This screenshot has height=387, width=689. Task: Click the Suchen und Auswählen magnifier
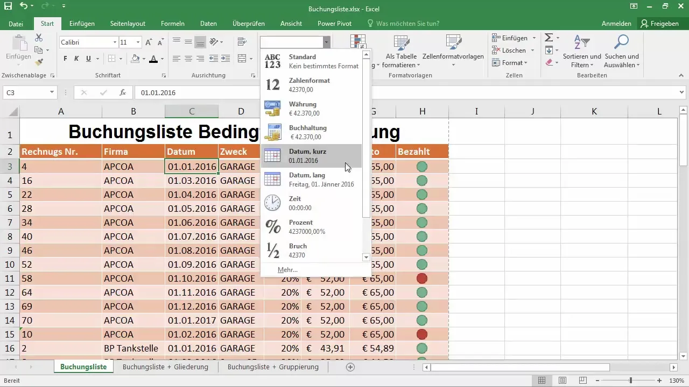point(621,42)
